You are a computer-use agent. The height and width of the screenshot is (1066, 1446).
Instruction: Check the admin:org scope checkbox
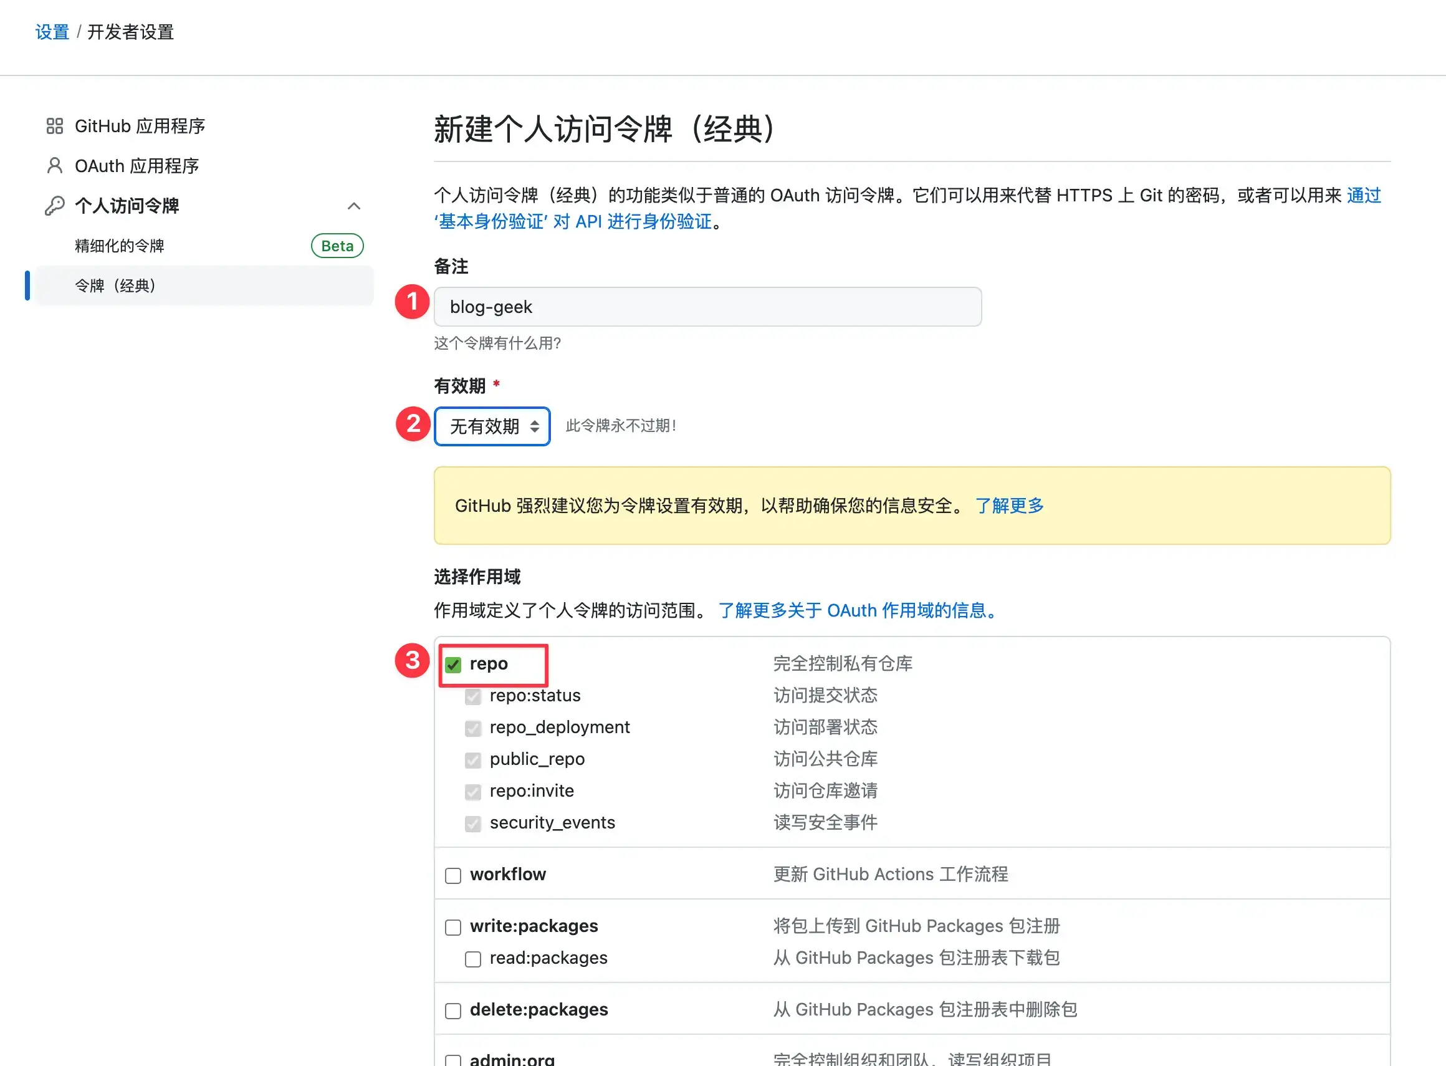coord(454,1060)
